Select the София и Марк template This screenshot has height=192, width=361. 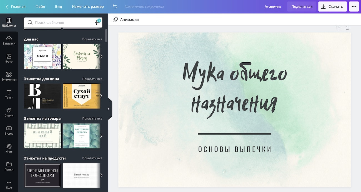point(82,57)
